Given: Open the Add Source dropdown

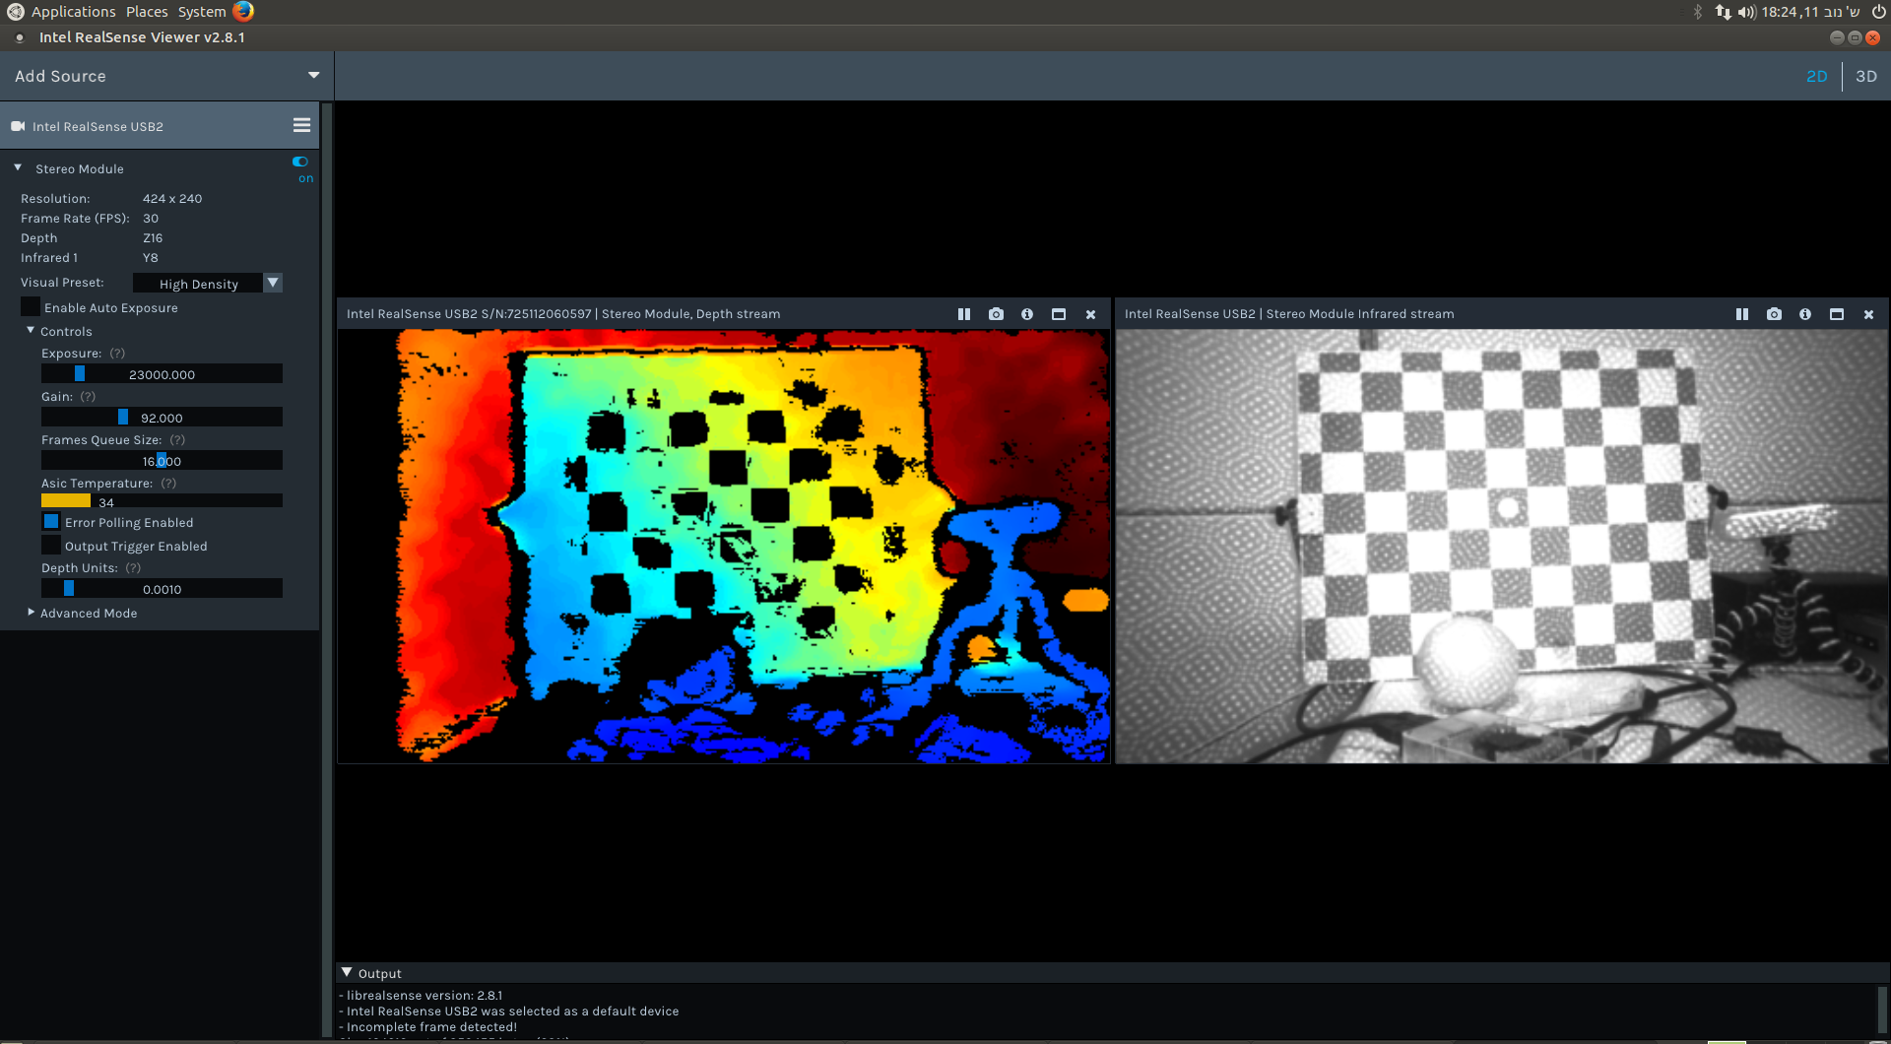Looking at the screenshot, I should click(313, 76).
